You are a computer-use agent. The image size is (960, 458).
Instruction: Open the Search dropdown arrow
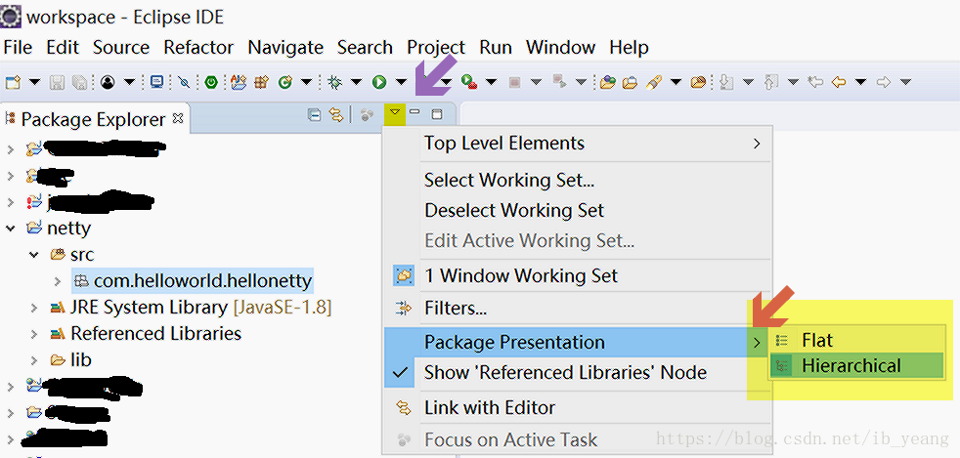(x=676, y=82)
